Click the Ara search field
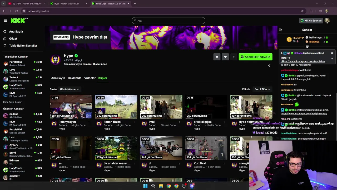 pyautogui.click(x=168, y=21)
